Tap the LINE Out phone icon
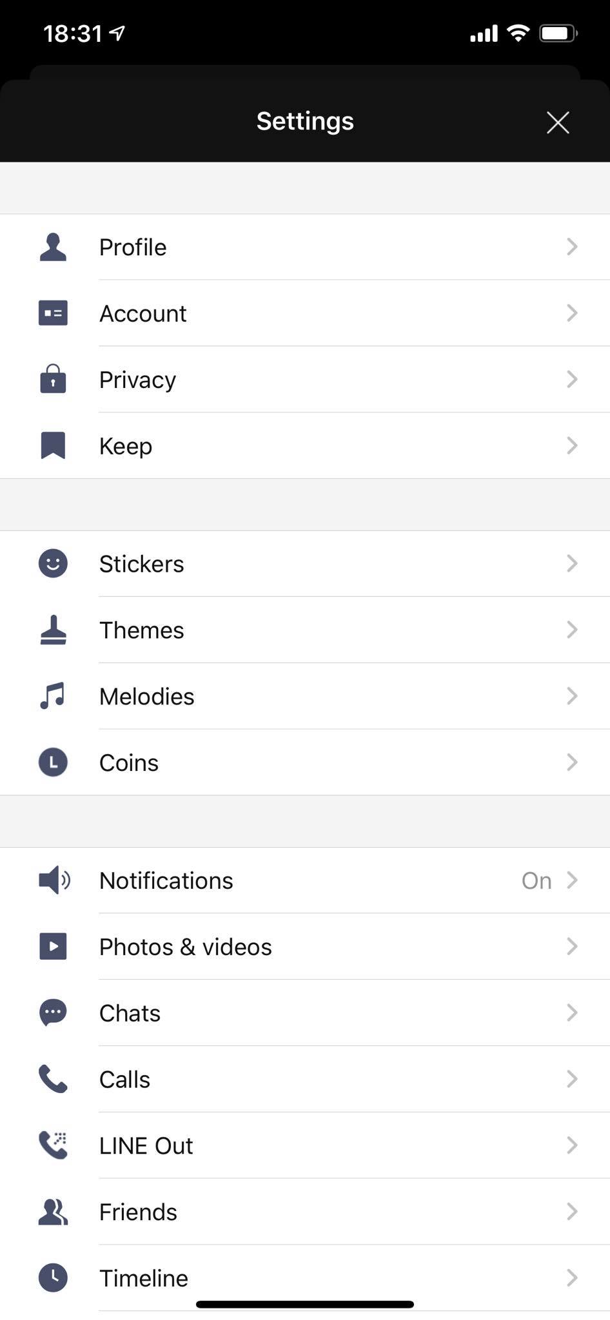 53,1145
